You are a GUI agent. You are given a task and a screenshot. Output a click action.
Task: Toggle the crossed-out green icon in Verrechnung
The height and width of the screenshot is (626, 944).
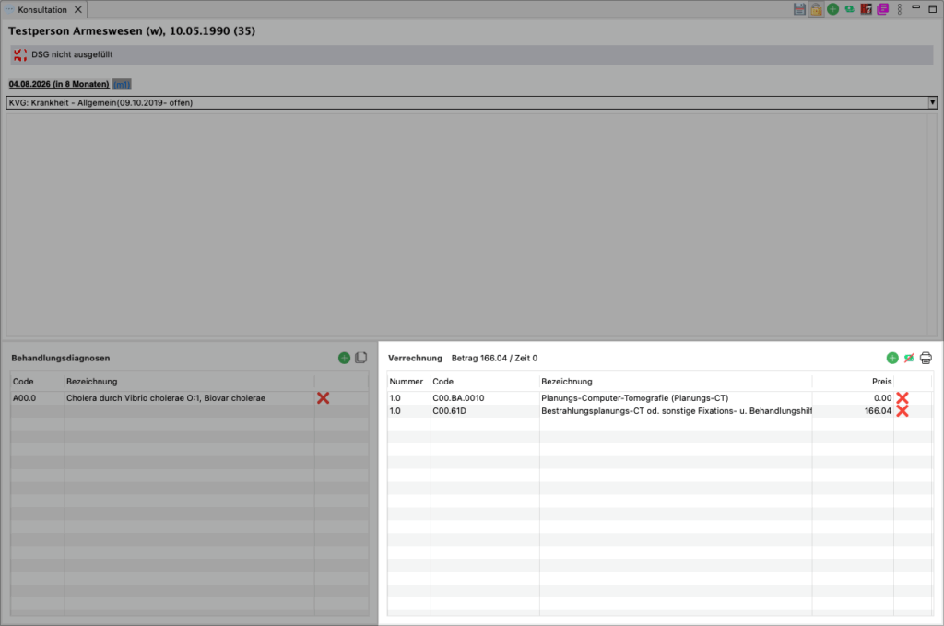tap(909, 358)
